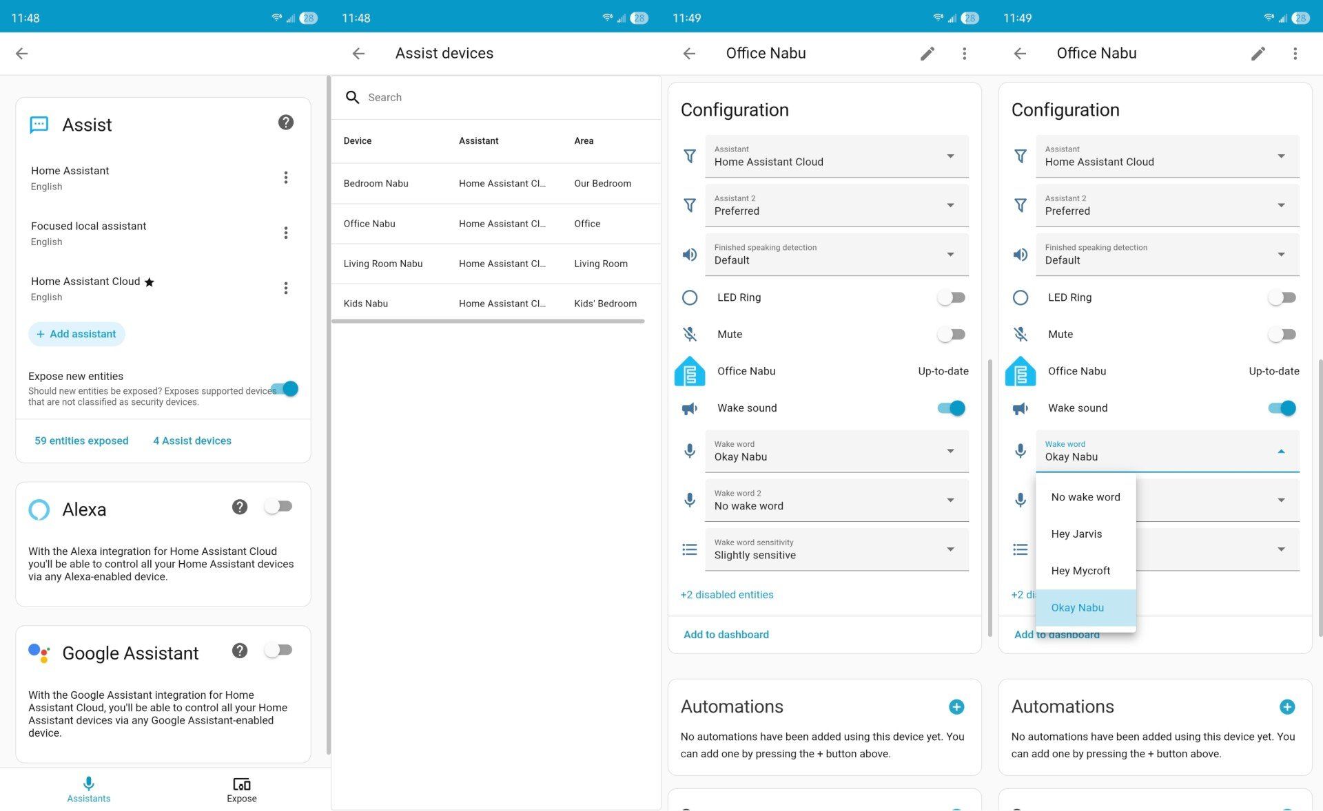Edit Office Nabu name with pencil icon
This screenshot has height=811, width=1323.
click(x=927, y=53)
